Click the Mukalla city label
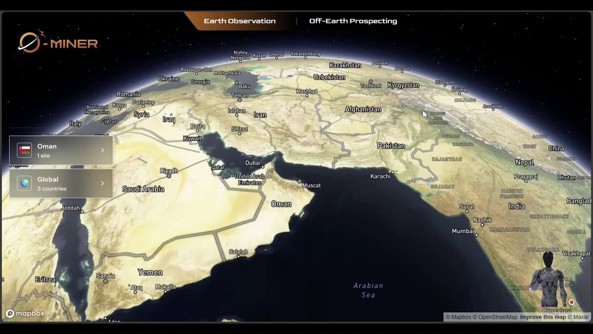 click(x=166, y=286)
